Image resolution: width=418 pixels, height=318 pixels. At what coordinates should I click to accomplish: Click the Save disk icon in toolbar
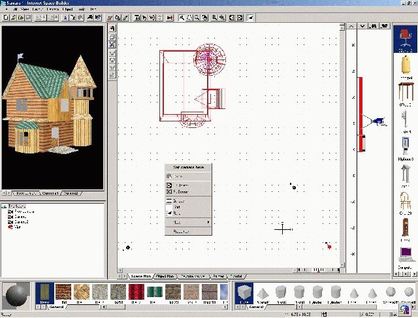click(27, 18)
